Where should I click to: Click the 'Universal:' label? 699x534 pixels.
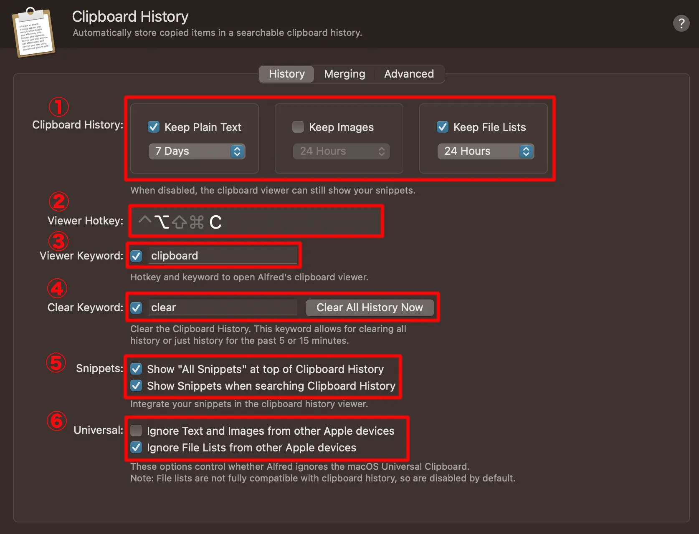tap(99, 430)
